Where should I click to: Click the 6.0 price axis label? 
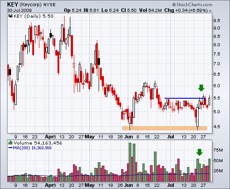[217, 86]
